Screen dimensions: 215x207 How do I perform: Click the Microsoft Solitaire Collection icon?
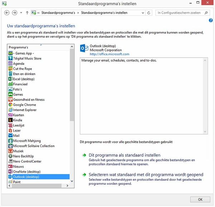[10, 146]
